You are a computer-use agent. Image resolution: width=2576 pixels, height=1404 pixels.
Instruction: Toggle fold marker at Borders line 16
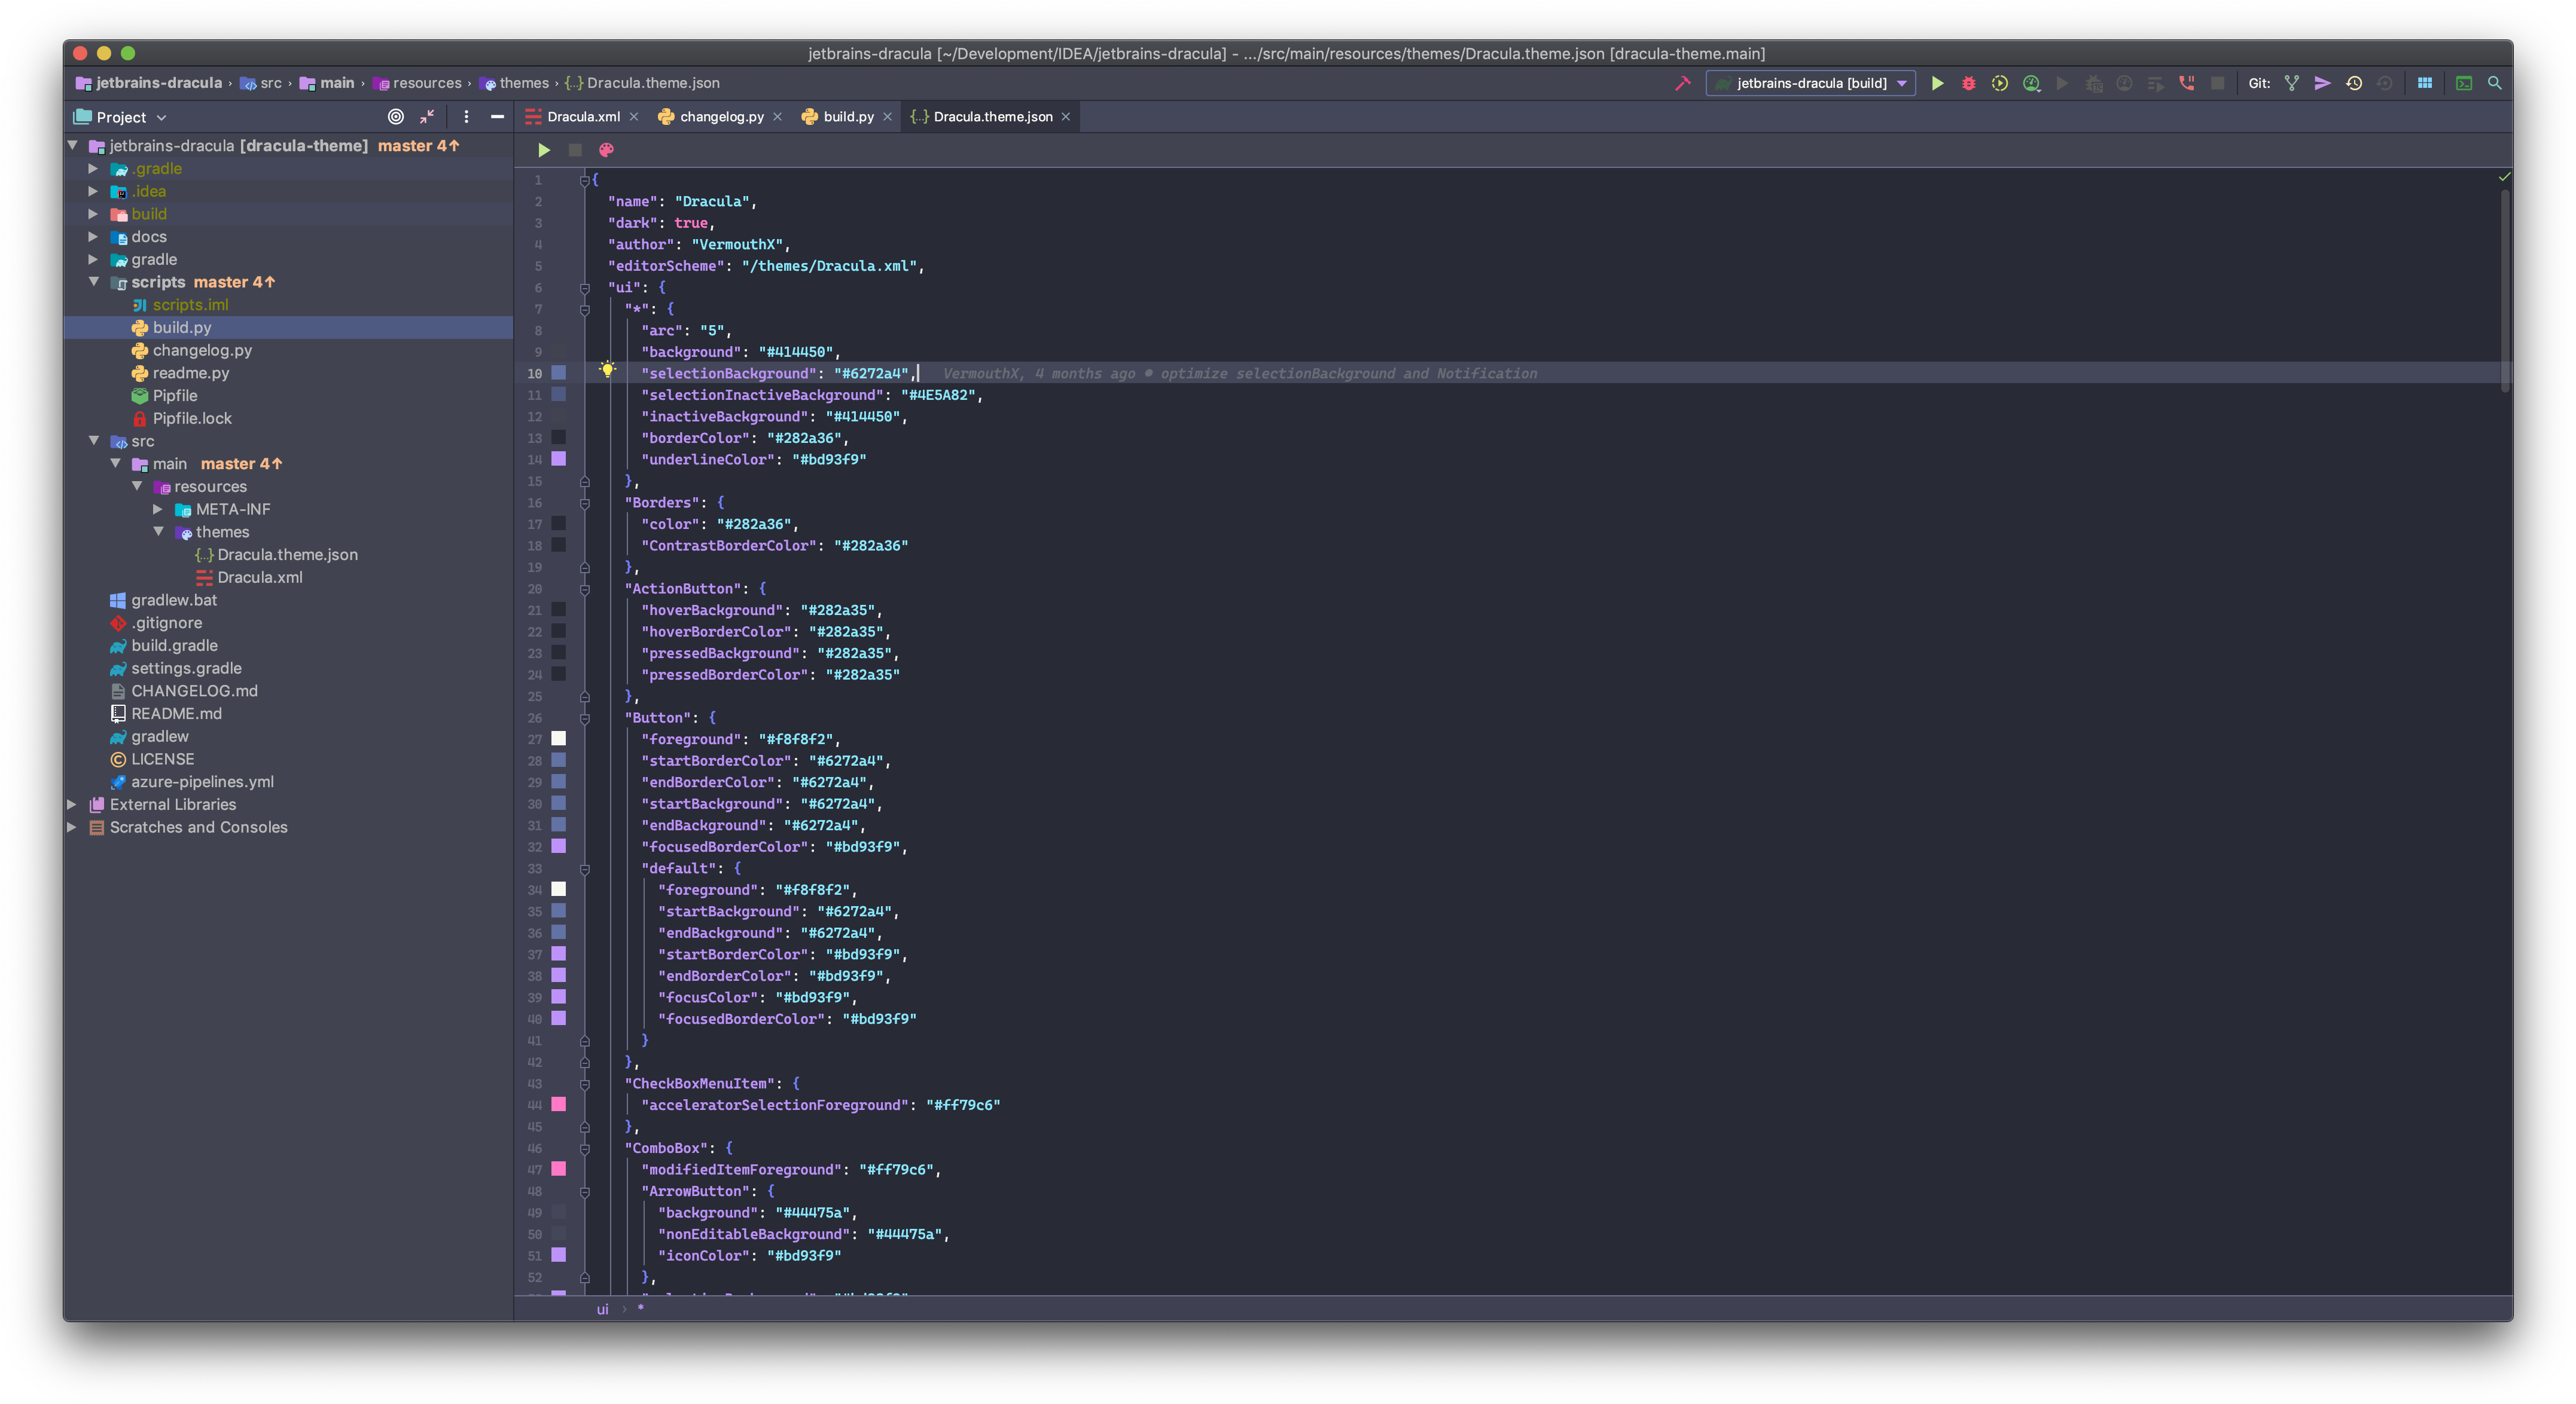(585, 503)
